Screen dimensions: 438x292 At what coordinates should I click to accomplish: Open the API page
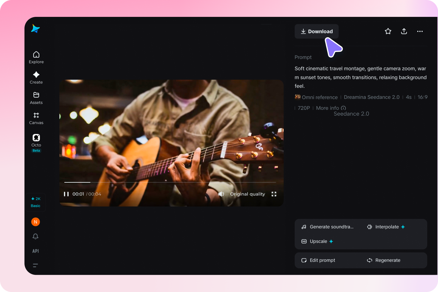click(x=36, y=251)
